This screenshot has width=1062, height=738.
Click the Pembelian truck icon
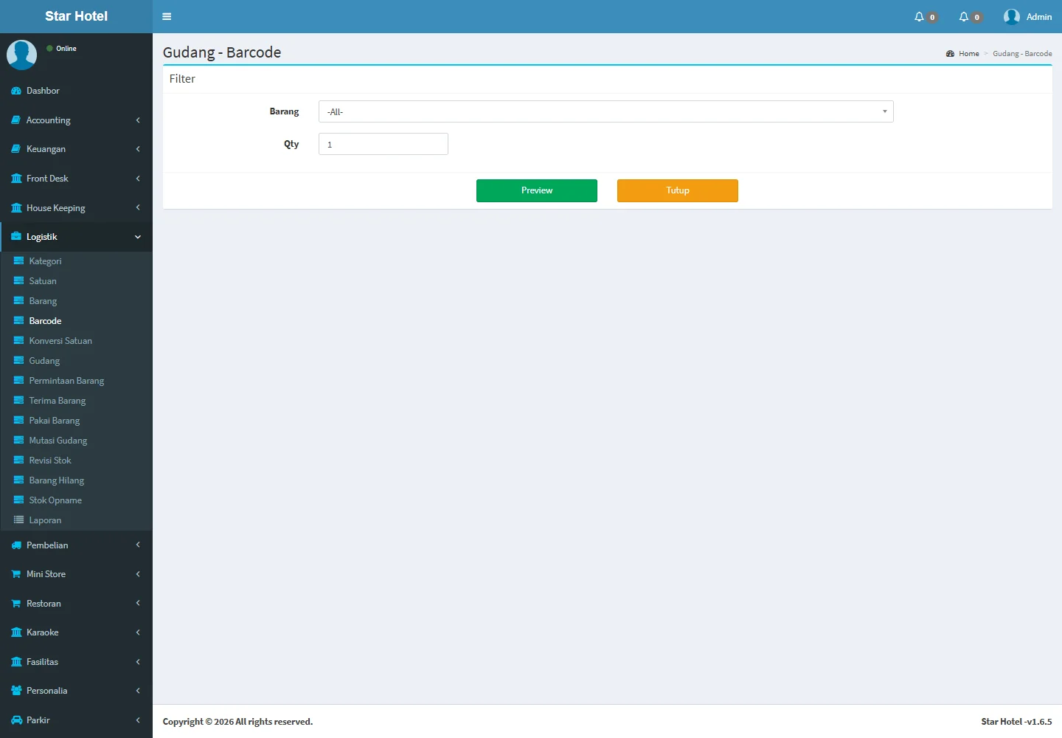(16, 545)
